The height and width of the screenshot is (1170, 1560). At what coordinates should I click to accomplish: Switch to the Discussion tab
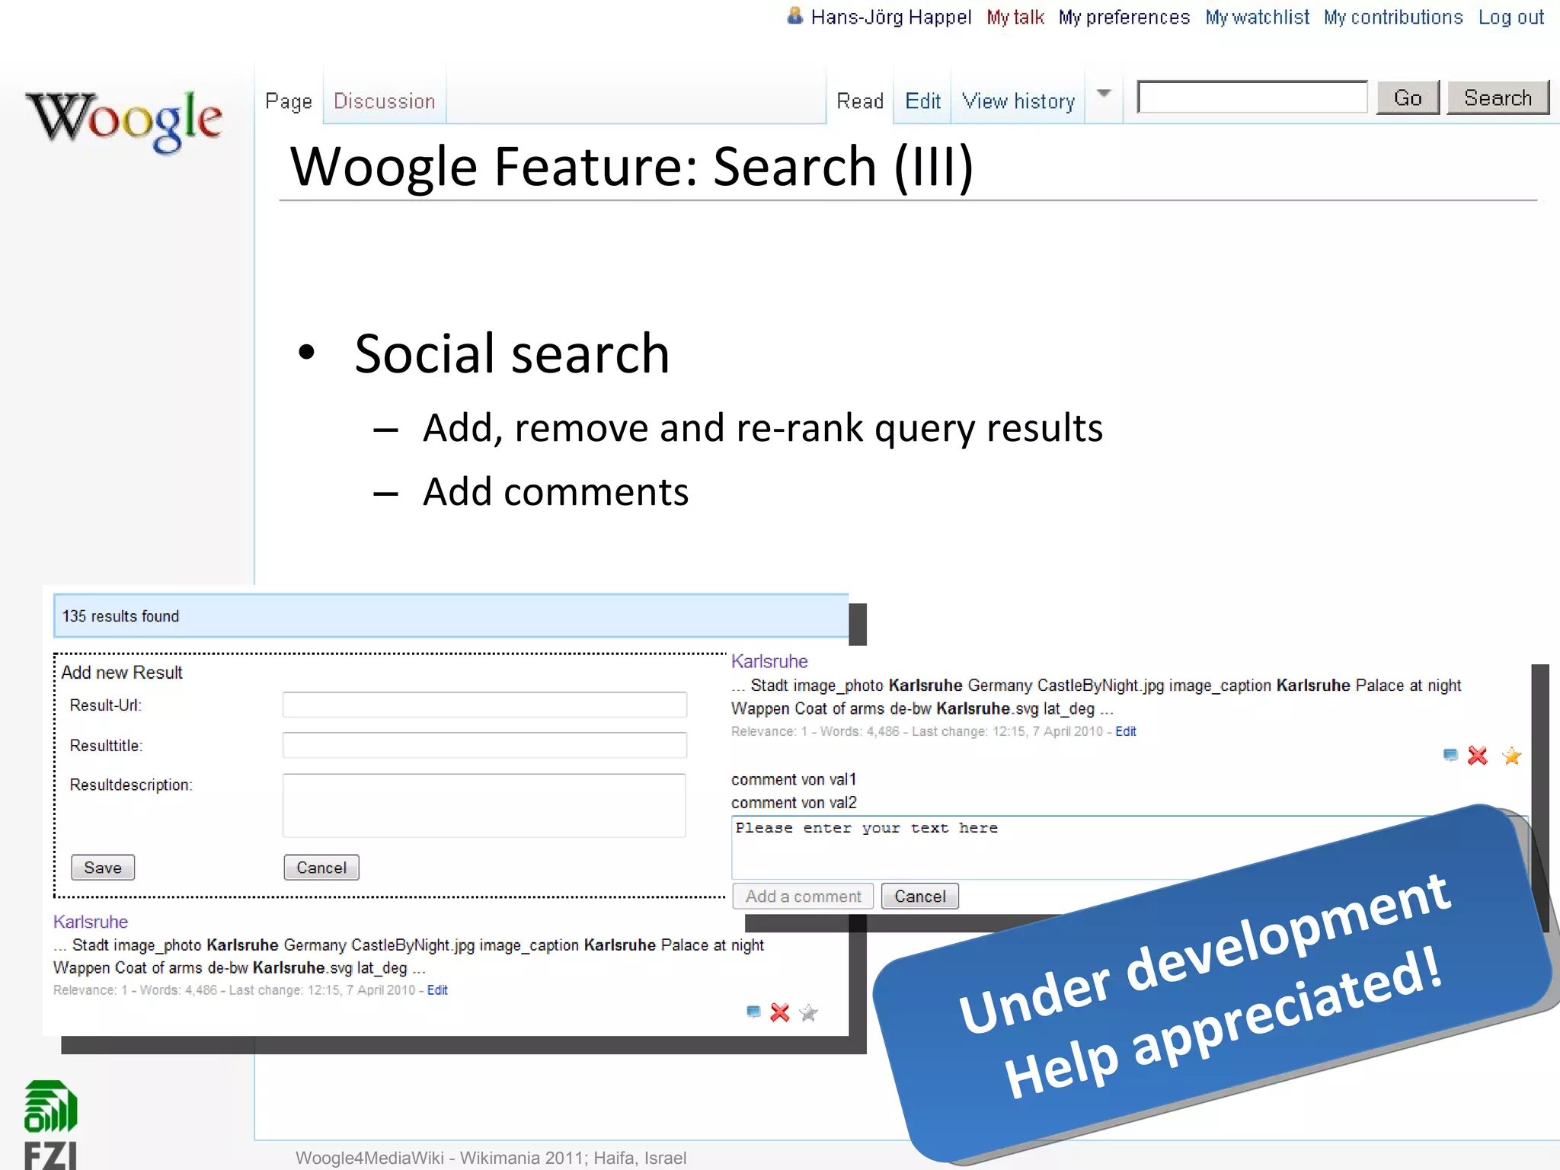pyautogui.click(x=385, y=101)
